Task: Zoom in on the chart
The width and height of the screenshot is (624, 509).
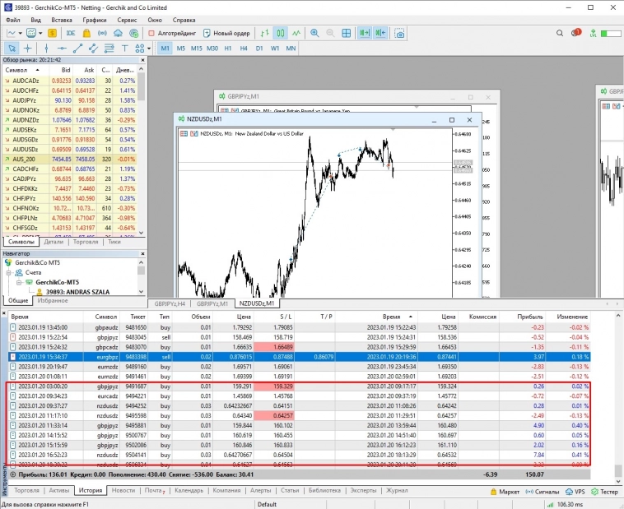Action: [314, 33]
